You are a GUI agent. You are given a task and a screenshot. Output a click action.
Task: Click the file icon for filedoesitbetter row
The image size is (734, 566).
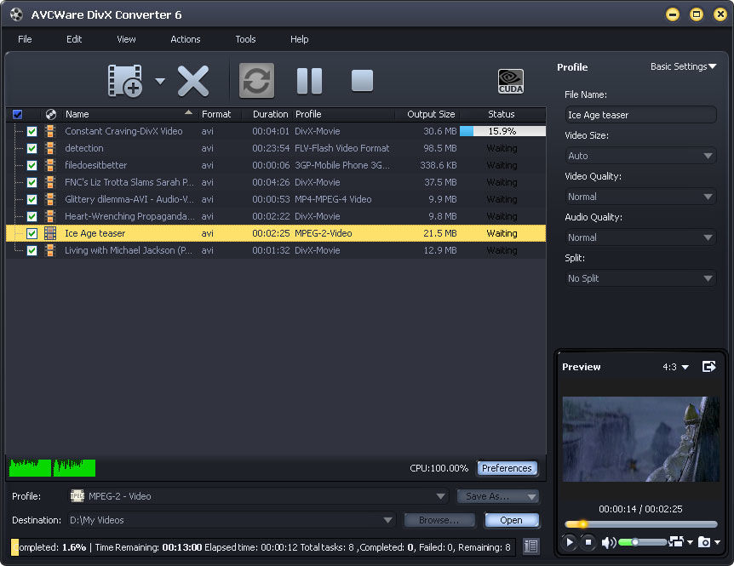pos(50,165)
